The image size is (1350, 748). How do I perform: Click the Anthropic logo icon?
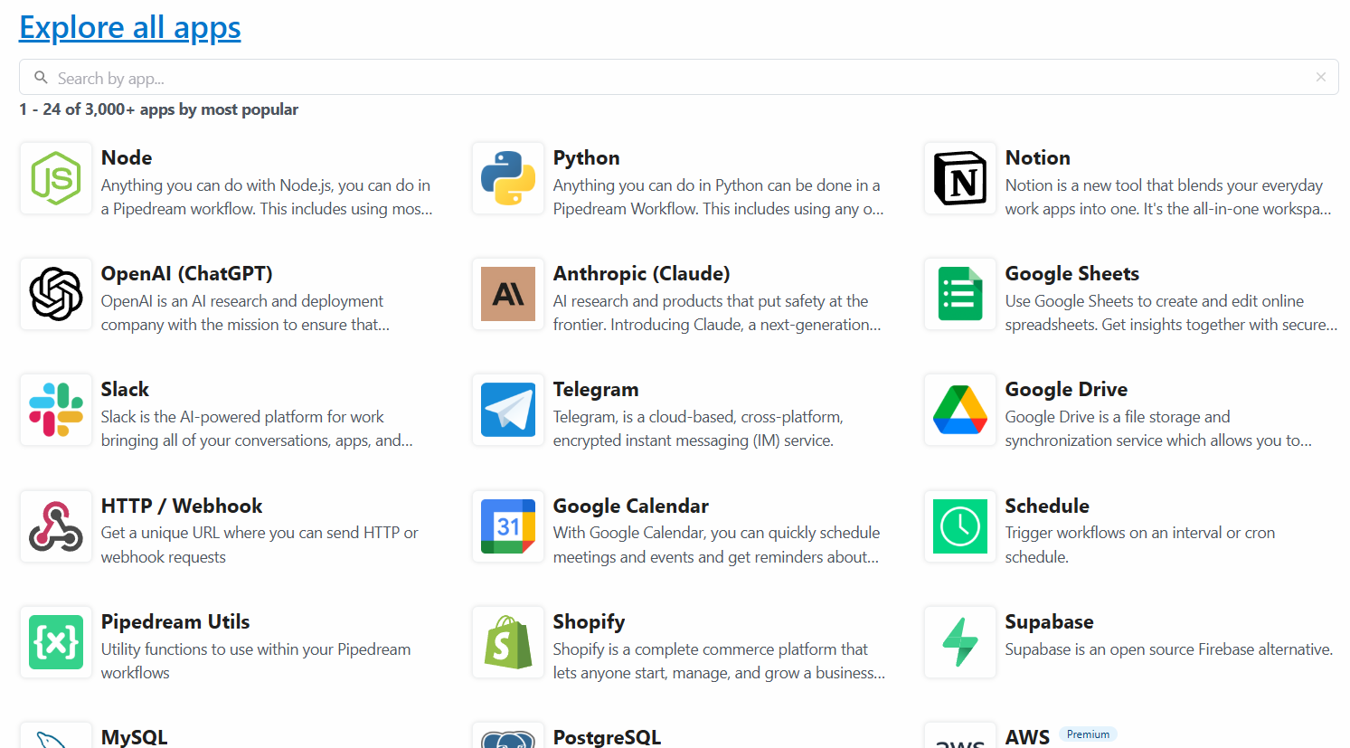[x=508, y=294]
